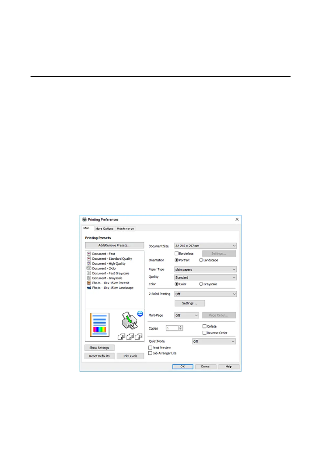Click the first collate page-stack icon
Image resolution: width=321 pixels, height=455 pixels.
click(122, 337)
